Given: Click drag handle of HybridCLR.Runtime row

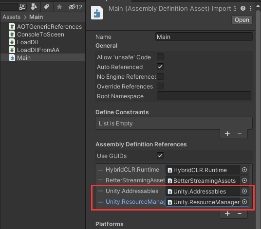Looking at the screenshot, I should coord(100,170).
